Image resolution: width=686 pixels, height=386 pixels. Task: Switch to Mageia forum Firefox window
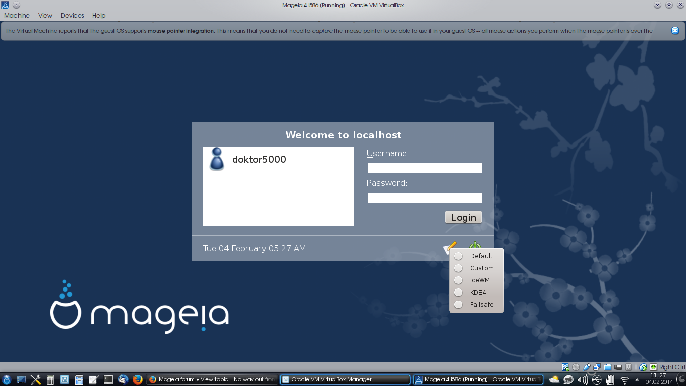(212, 380)
